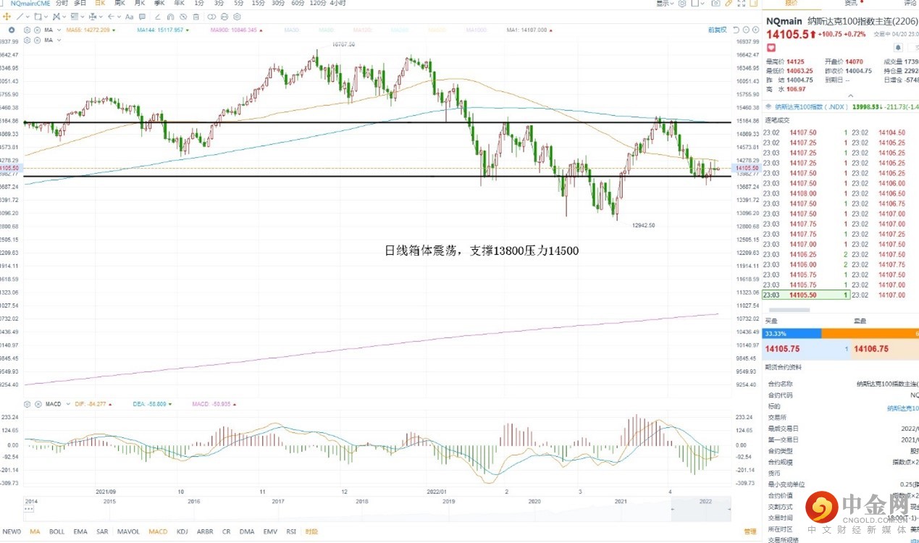Image resolution: width=919 pixels, height=543 pixels.
Task: Switch to 日K daily candlestick period
Action: click(x=100, y=4)
